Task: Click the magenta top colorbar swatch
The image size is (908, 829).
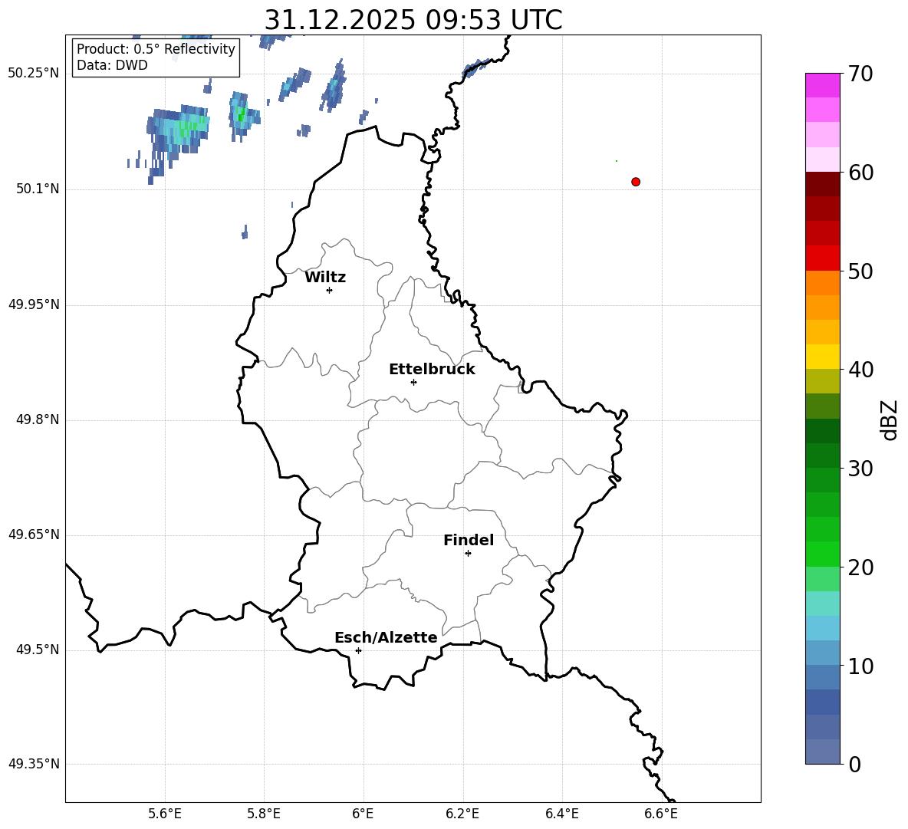Action: [822, 86]
